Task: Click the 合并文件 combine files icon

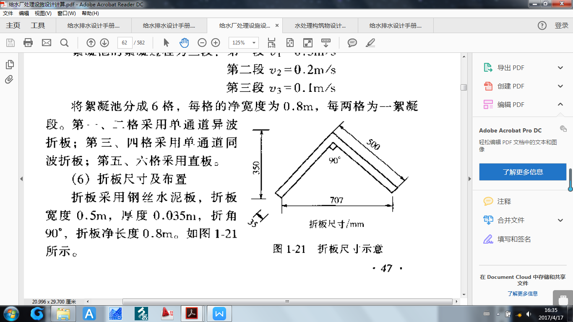Action: [488, 220]
